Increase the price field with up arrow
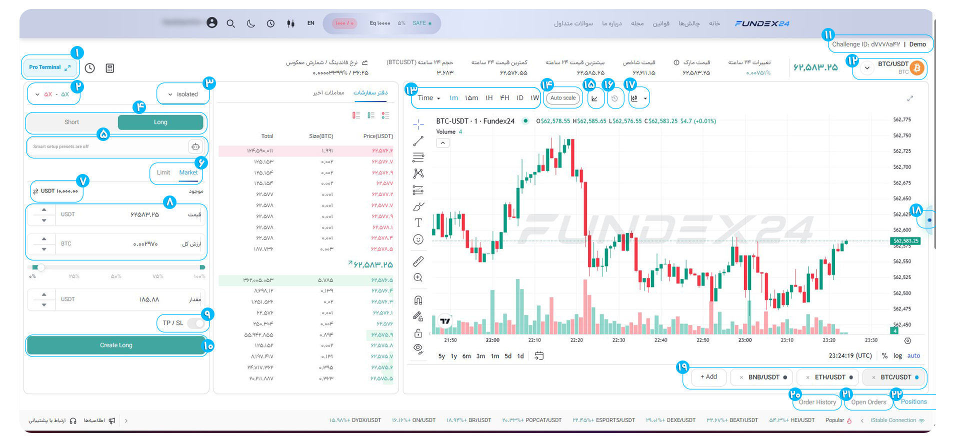The image size is (957, 442). coord(44,210)
